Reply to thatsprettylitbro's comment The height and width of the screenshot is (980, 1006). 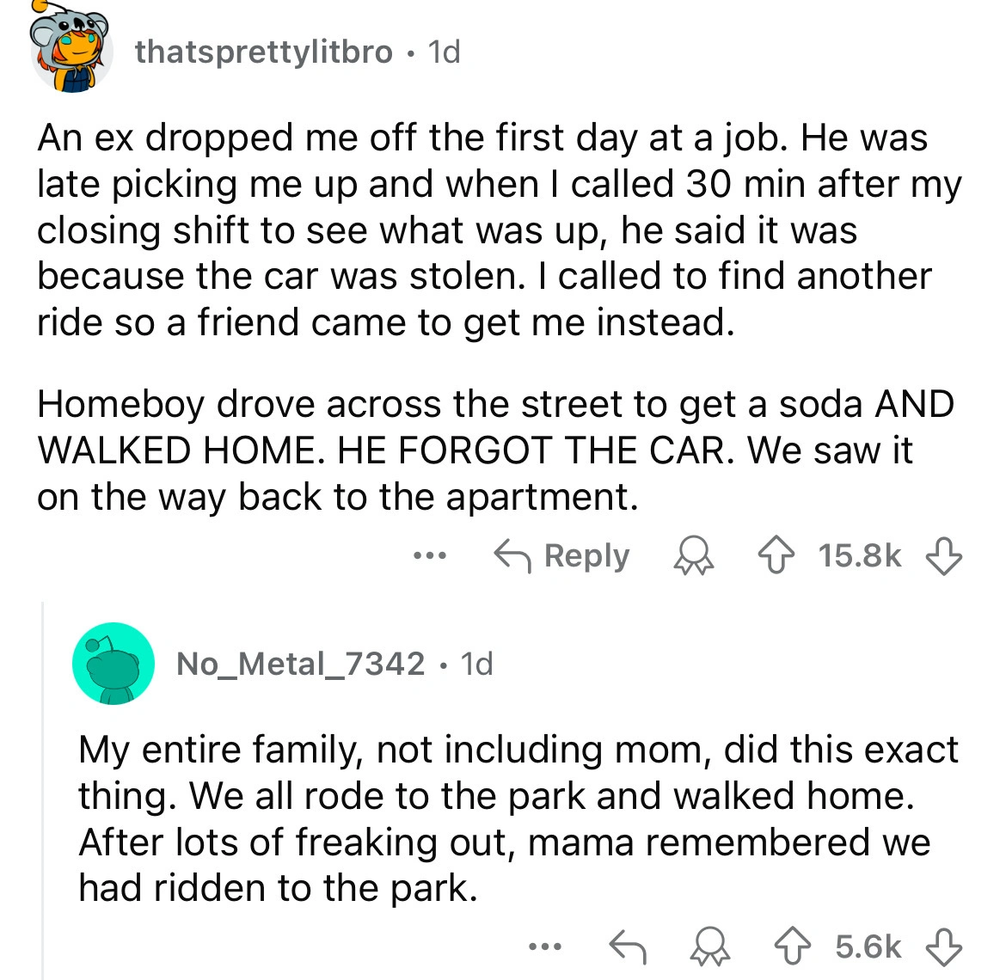(562, 556)
